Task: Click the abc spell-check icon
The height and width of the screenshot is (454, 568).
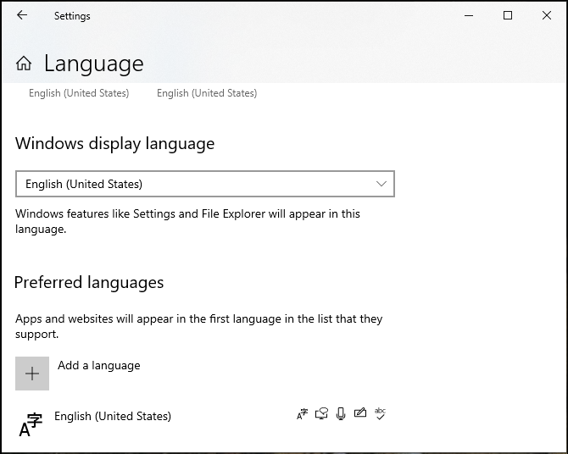Action: click(380, 413)
